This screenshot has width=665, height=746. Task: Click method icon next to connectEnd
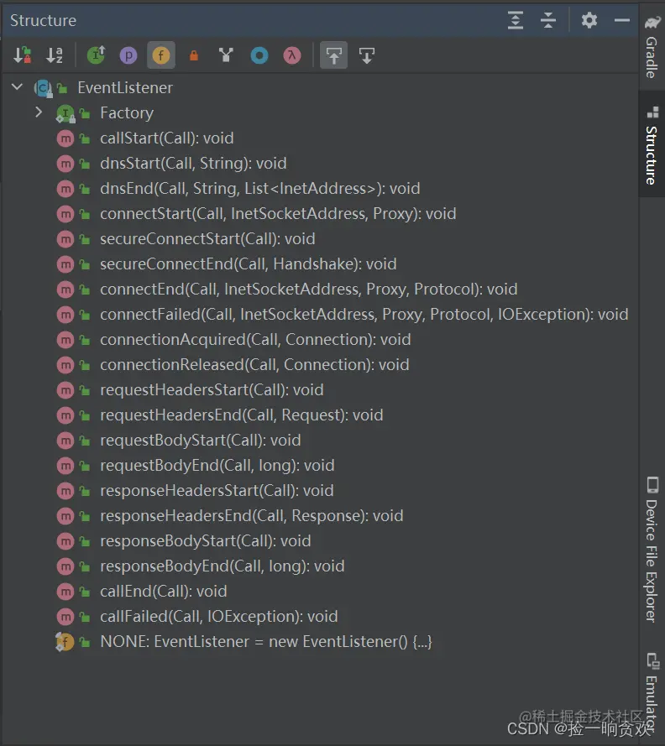coord(65,290)
